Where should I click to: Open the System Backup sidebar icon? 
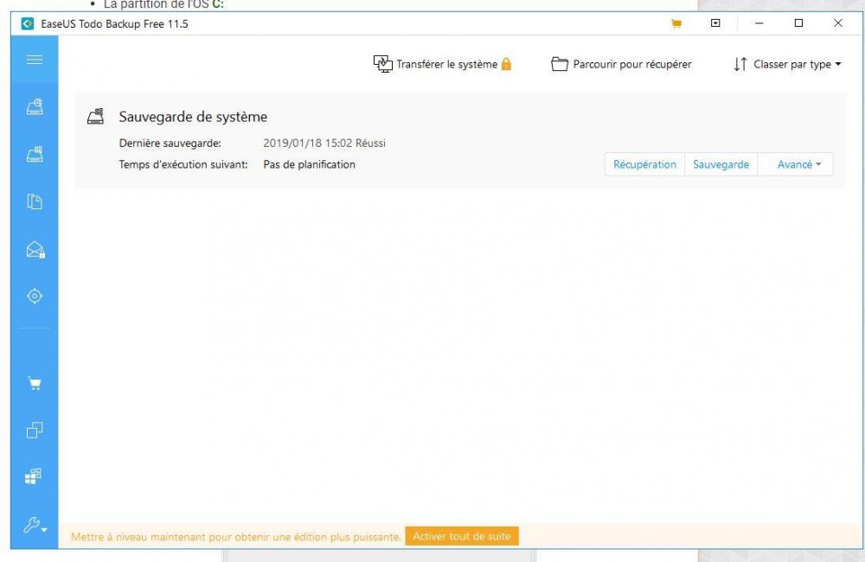[35, 154]
